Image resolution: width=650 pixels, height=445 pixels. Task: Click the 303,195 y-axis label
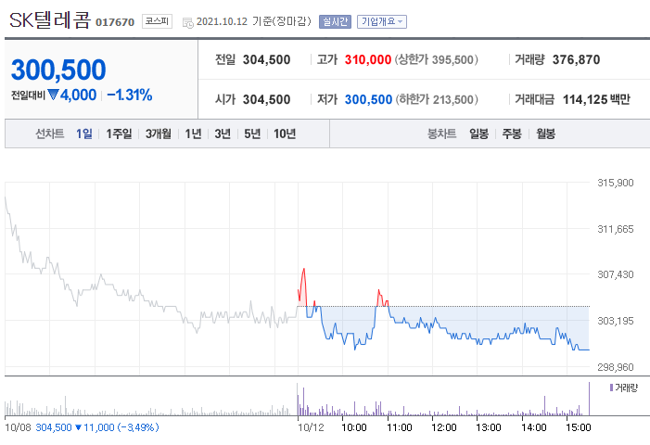pos(616,321)
